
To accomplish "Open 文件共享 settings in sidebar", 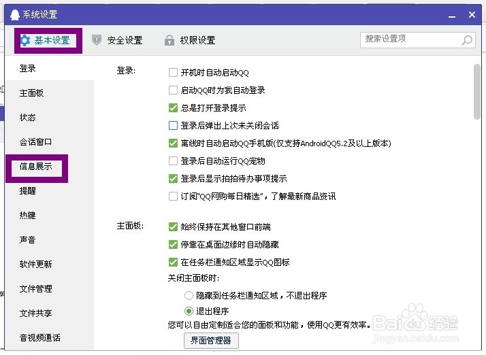I will tap(49, 314).
